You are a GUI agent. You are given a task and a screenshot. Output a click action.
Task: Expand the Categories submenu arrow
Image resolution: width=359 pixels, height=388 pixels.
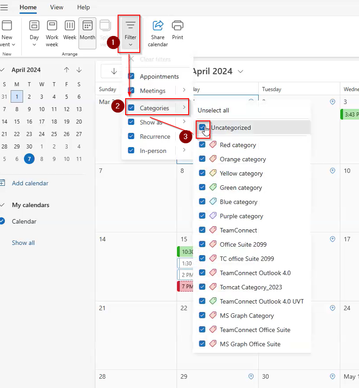coord(184,108)
